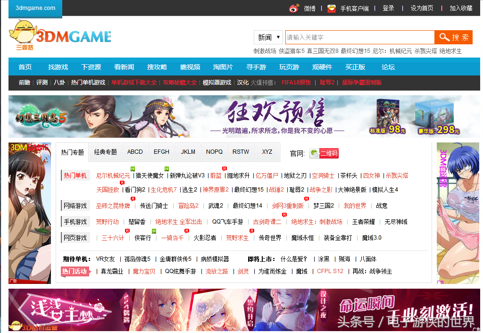Select the JKLM letter tab
Image resolution: width=483 pixels, height=333 pixels.
(x=188, y=152)
